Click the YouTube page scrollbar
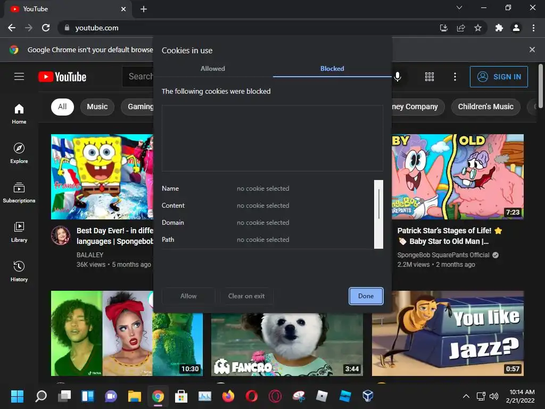The image size is (545, 409). pyautogui.click(x=541, y=86)
